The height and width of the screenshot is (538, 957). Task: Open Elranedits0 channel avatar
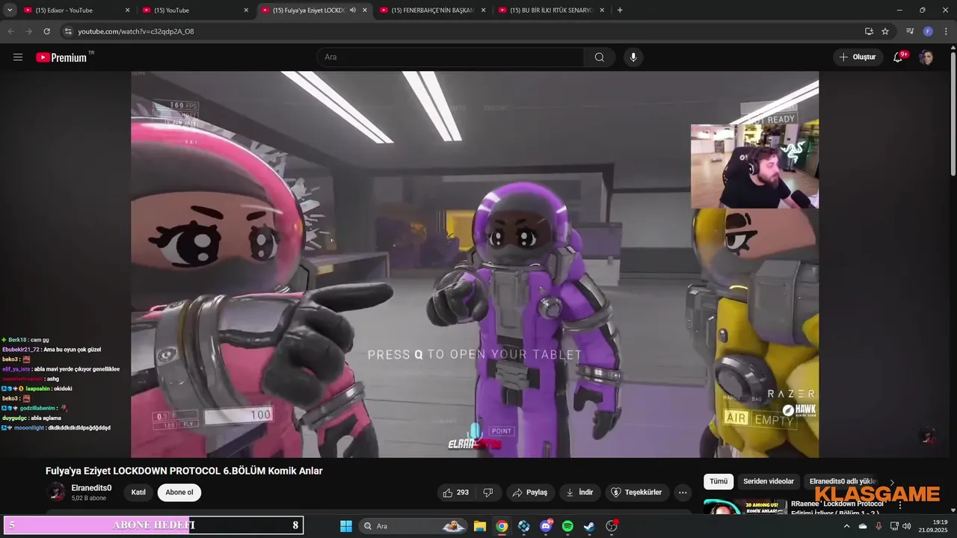point(56,492)
